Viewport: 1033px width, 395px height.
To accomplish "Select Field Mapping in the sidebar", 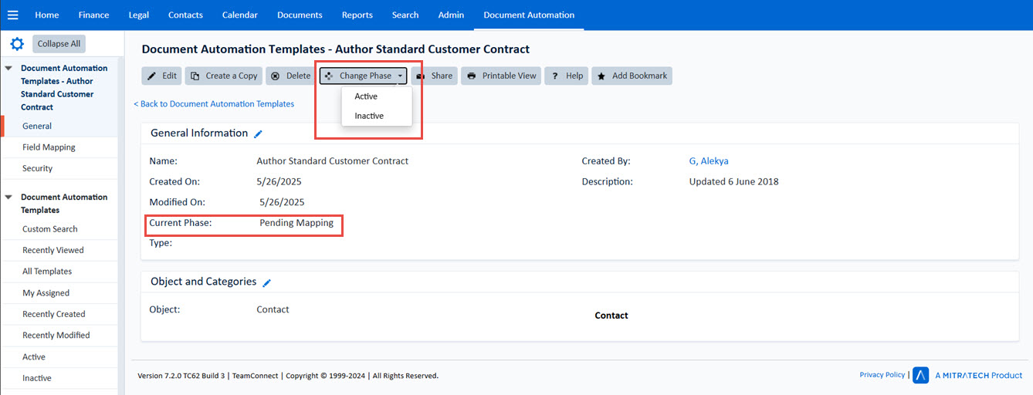I will pyautogui.click(x=49, y=147).
